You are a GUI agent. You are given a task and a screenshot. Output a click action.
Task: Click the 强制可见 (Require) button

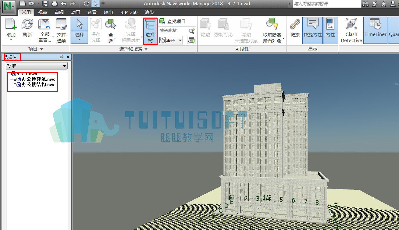[223, 27]
